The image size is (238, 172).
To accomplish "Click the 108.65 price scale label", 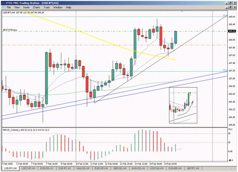I will [232, 17].
